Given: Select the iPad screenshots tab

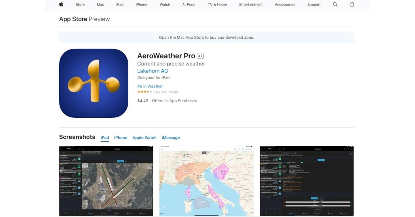Looking at the screenshot, I should point(105,138).
